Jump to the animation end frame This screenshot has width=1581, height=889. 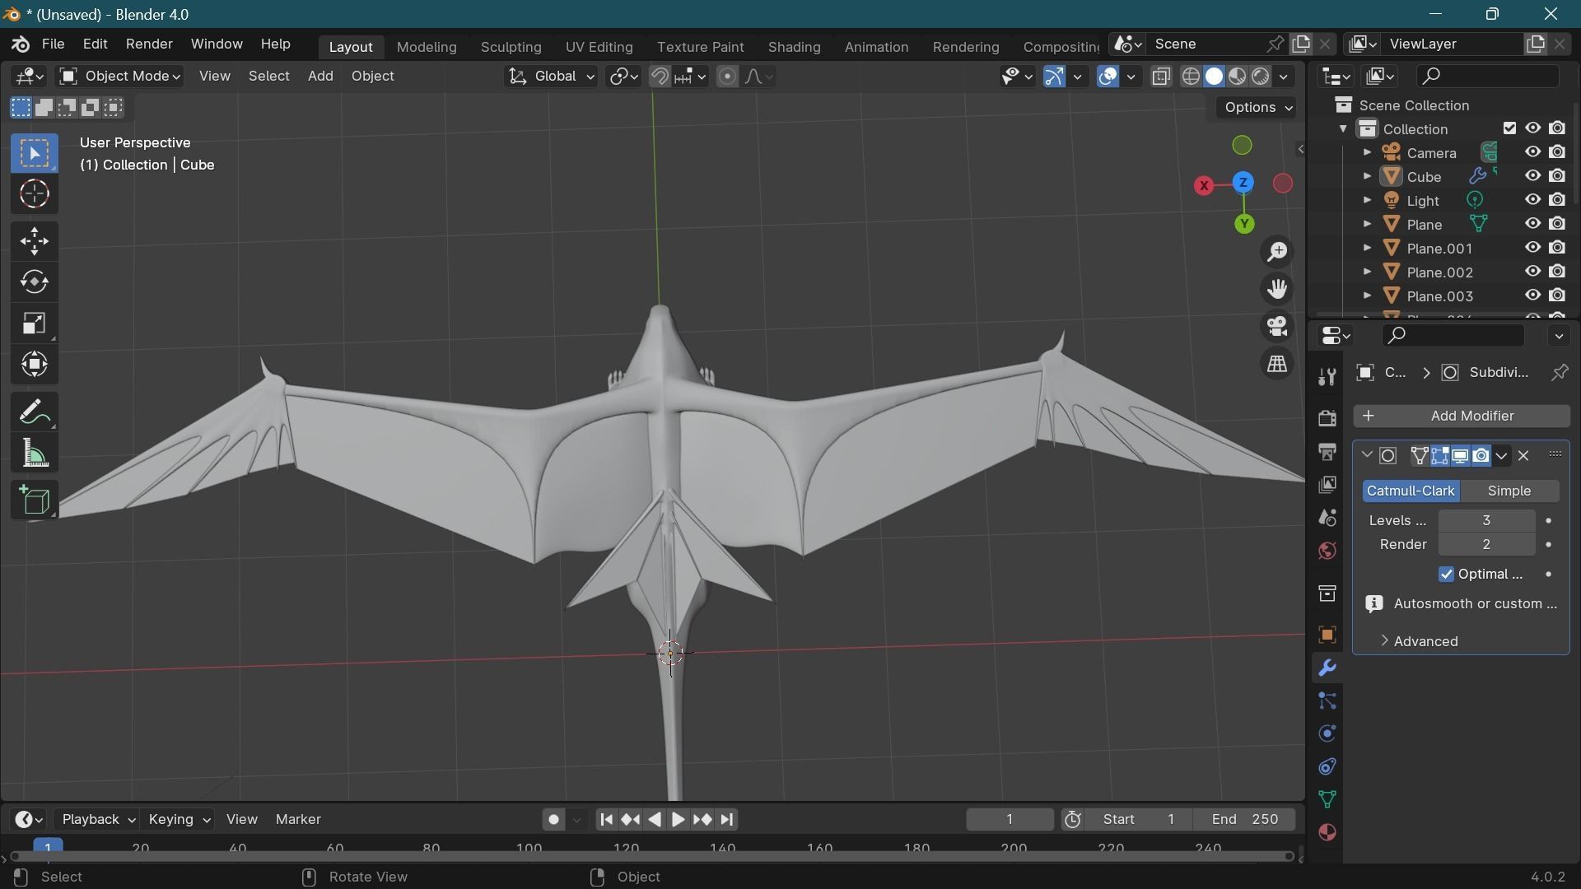pyautogui.click(x=727, y=820)
